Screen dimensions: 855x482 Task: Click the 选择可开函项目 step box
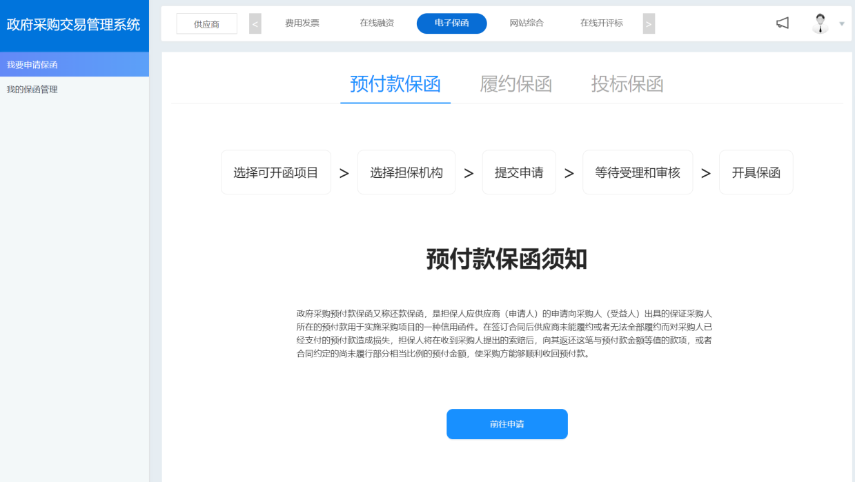[275, 172]
